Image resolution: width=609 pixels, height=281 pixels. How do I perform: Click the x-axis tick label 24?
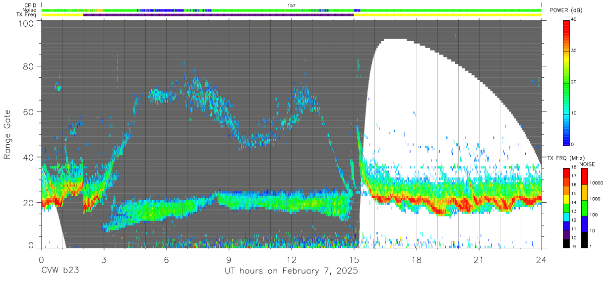click(x=542, y=260)
